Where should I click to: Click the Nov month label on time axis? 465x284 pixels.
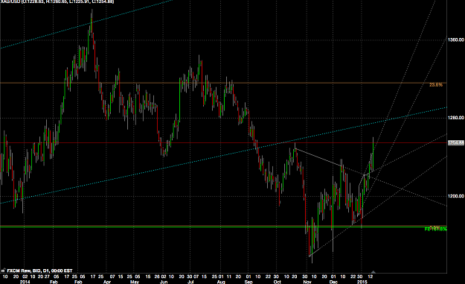coord(307,282)
